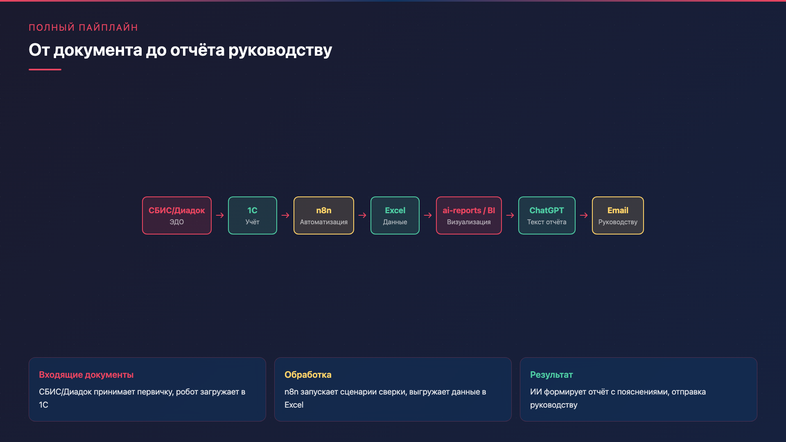Click the arrow leading into ChatGPT

click(x=510, y=215)
